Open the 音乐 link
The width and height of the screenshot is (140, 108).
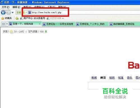point(130,78)
